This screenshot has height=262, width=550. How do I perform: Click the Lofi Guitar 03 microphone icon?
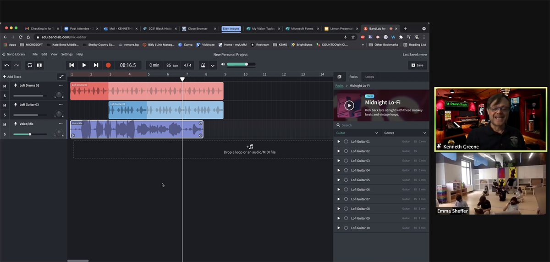pos(16,105)
